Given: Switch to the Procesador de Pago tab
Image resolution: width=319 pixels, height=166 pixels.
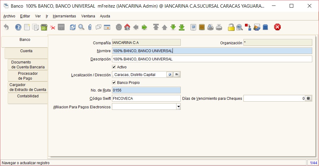Looking at the screenshot, I should click(28, 76).
